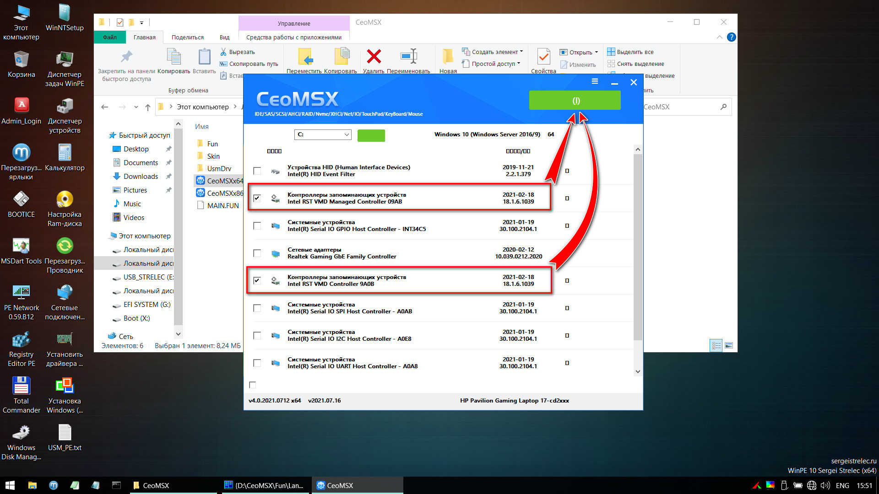Click Удалить red X icon in ribbon
This screenshot has width=879, height=494.
[x=374, y=57]
